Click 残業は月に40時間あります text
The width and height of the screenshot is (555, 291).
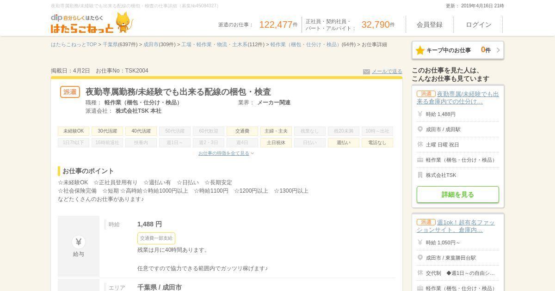[x=173, y=250]
